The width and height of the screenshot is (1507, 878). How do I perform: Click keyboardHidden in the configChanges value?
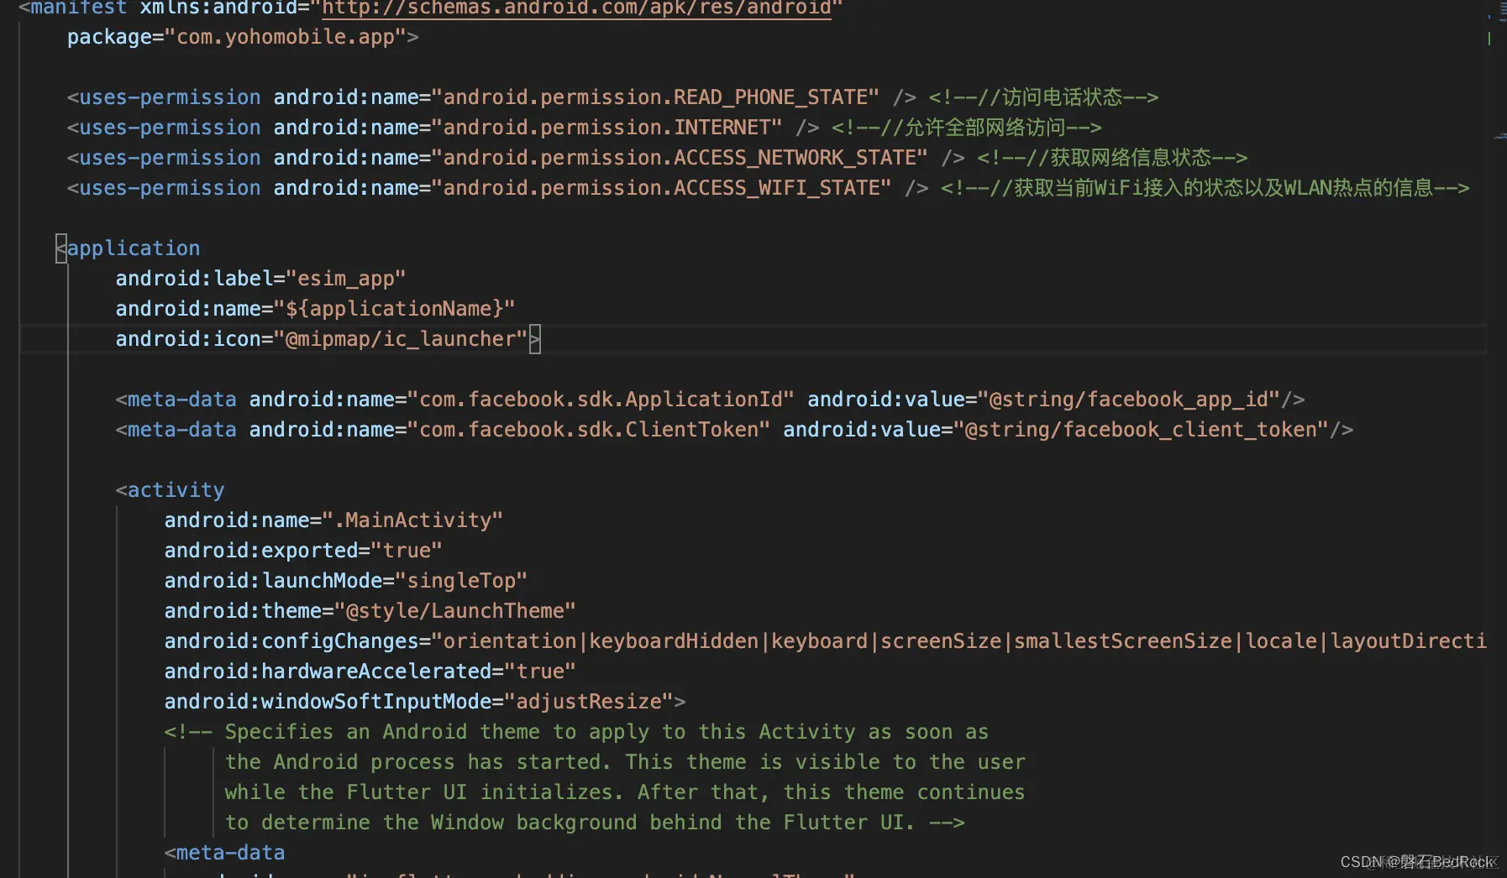click(674, 641)
